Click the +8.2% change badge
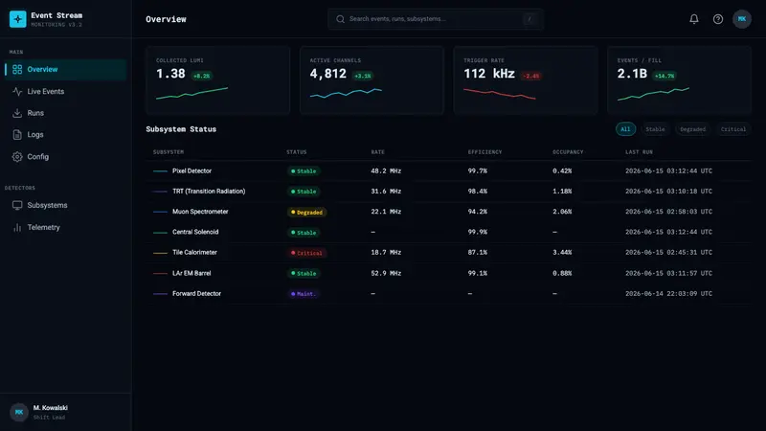Image resolution: width=766 pixels, height=431 pixels. (201, 76)
